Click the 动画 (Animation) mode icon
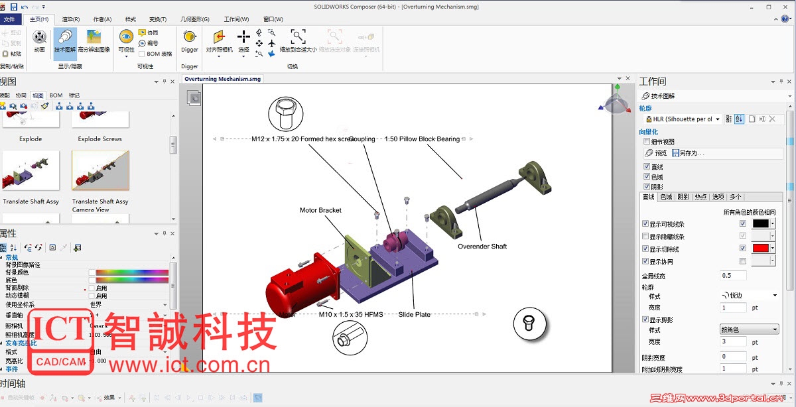The image size is (796, 407). click(40, 38)
